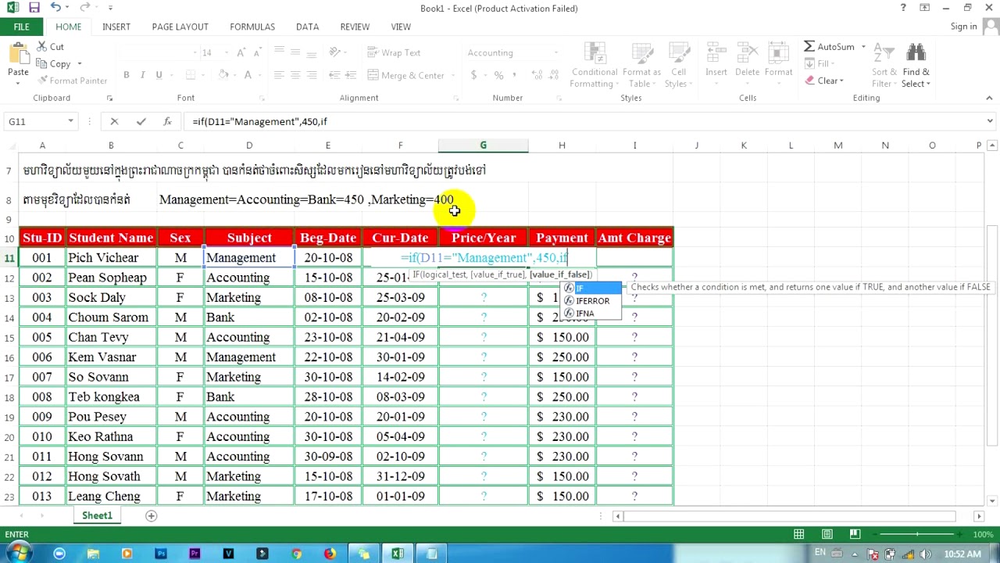Save the workbook from Quick Access toolbar

click(x=34, y=8)
